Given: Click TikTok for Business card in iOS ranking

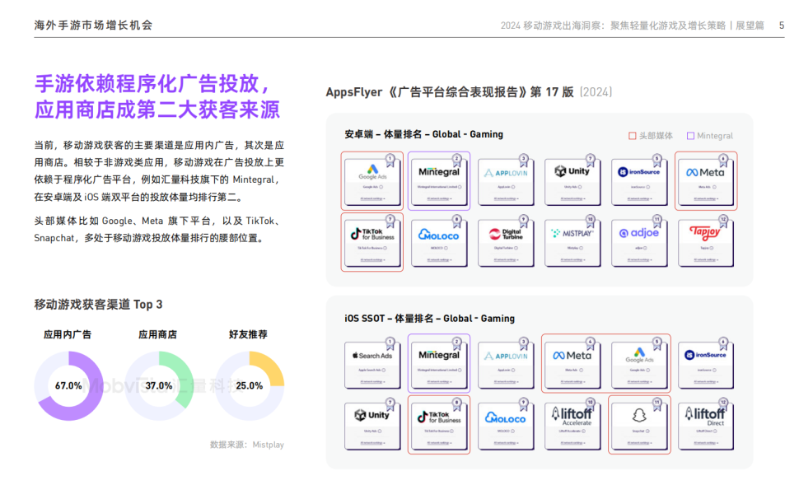Looking at the screenshot, I should point(439,426).
